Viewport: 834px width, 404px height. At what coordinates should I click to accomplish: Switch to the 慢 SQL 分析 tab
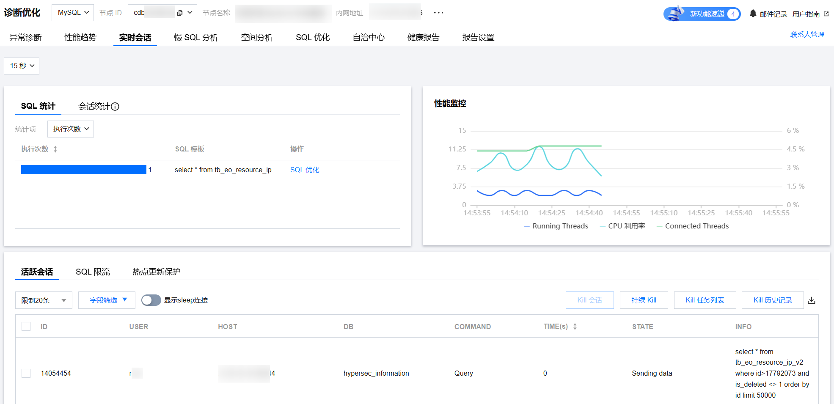pos(196,38)
